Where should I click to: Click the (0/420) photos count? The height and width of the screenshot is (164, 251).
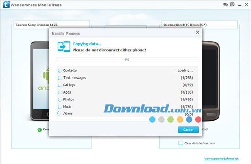point(187,99)
